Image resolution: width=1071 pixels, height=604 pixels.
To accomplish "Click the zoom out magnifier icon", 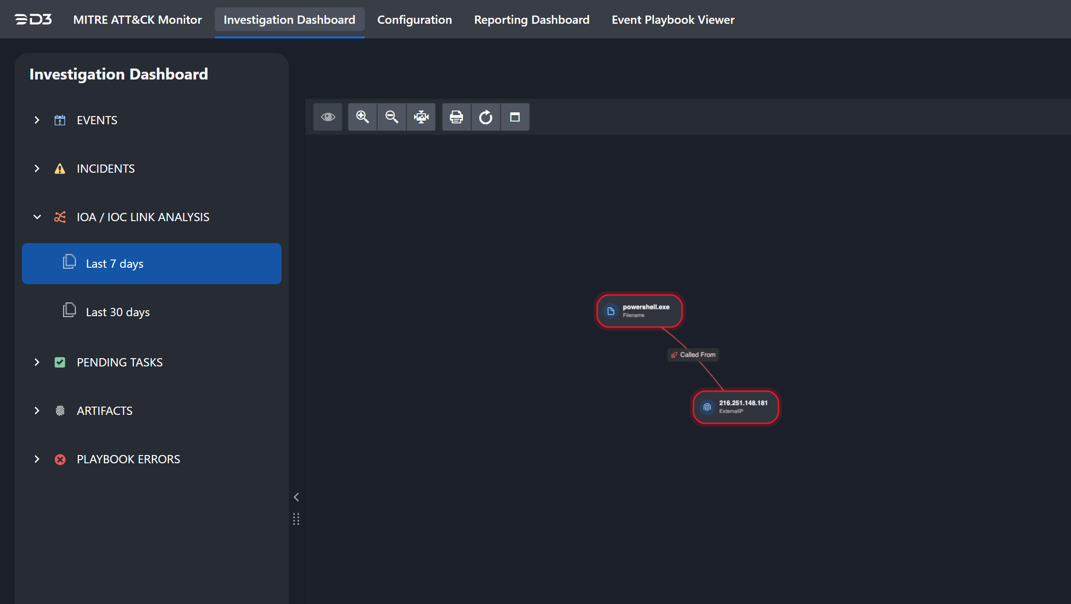I will pyautogui.click(x=392, y=117).
